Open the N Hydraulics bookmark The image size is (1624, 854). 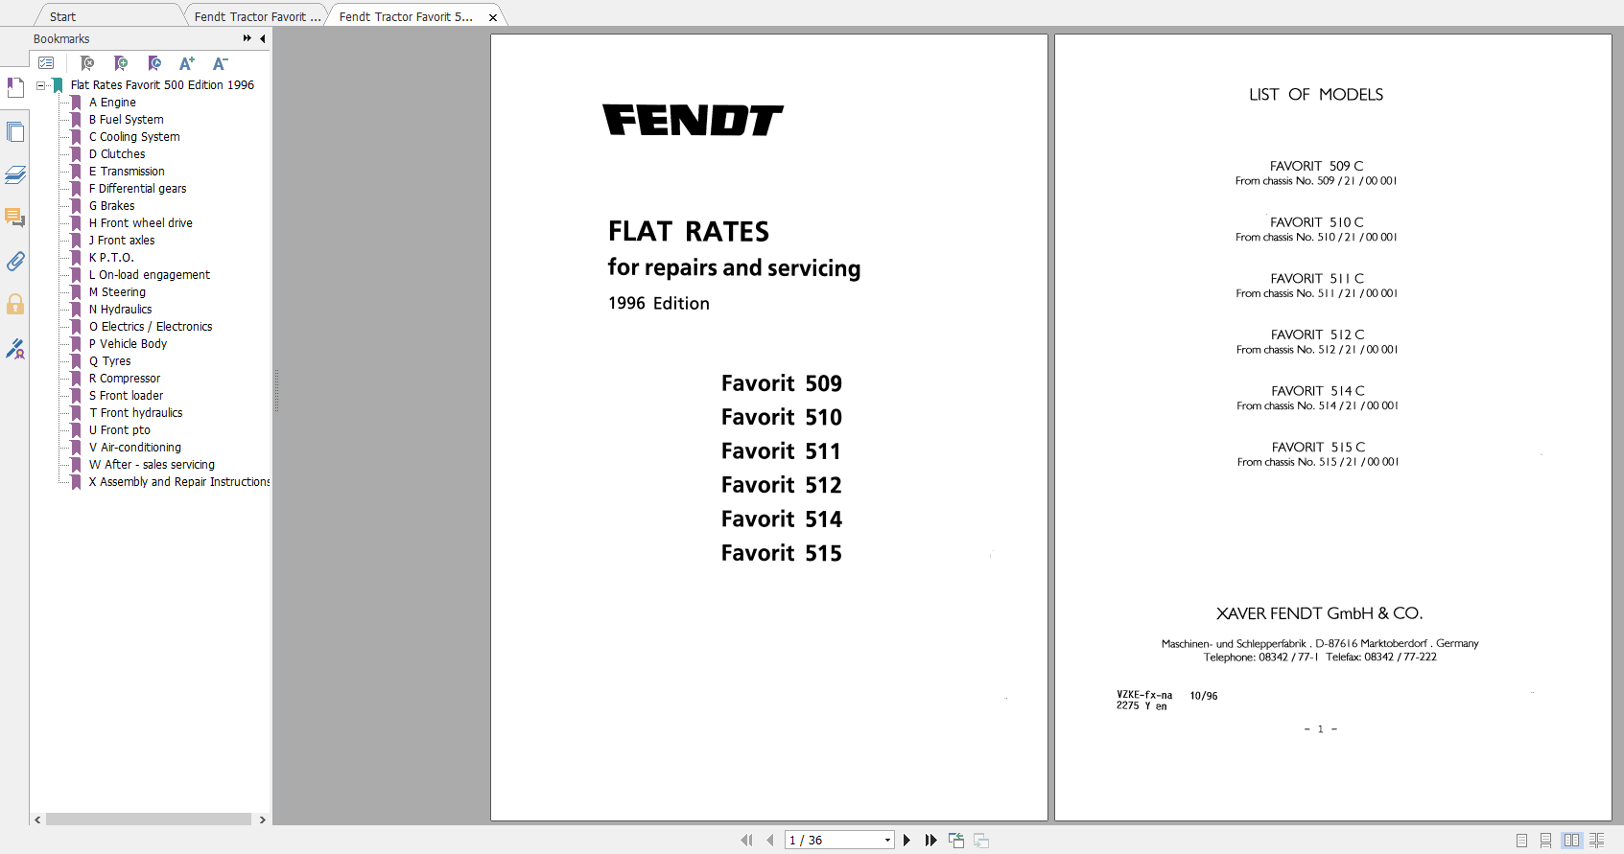pos(121,310)
